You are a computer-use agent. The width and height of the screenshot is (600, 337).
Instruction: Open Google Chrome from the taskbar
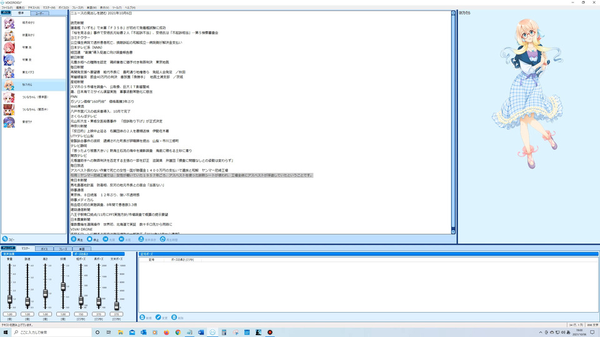tap(178, 333)
